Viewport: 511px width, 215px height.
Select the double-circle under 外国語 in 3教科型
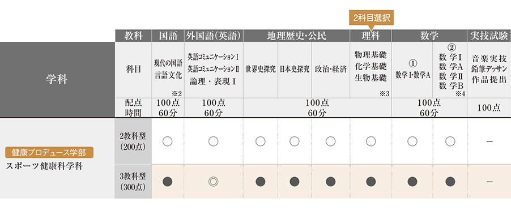213,182
